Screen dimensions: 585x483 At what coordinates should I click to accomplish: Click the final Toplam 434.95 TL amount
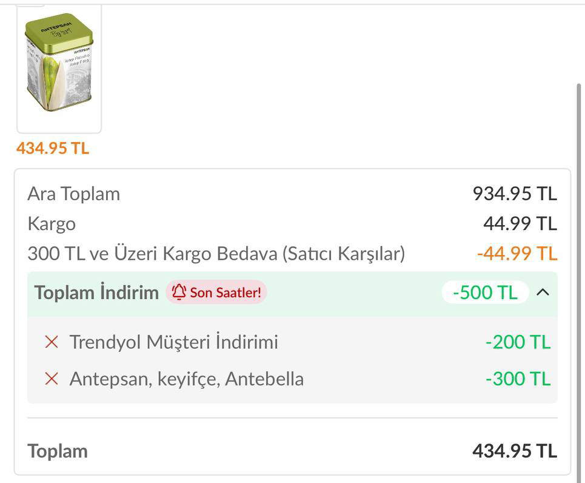pos(515,451)
